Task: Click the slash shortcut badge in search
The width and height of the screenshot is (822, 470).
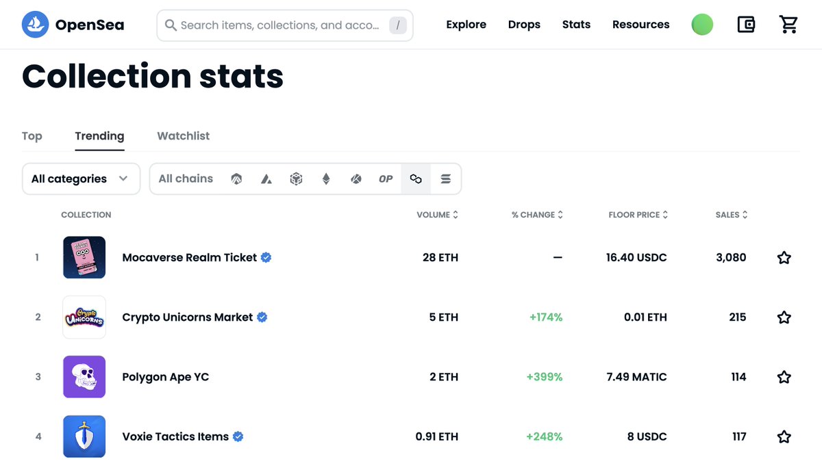Action: pyautogui.click(x=398, y=25)
